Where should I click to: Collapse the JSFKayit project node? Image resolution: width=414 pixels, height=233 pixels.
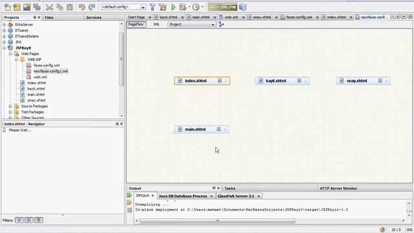(x=4, y=48)
